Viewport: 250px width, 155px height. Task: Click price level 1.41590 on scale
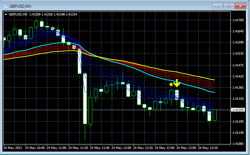[238, 42]
